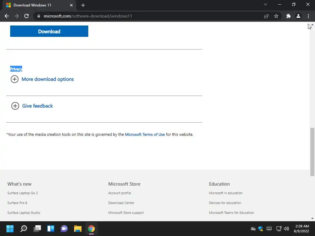Open Surface Laptop Studio link
The image size is (315, 236).
click(x=24, y=213)
